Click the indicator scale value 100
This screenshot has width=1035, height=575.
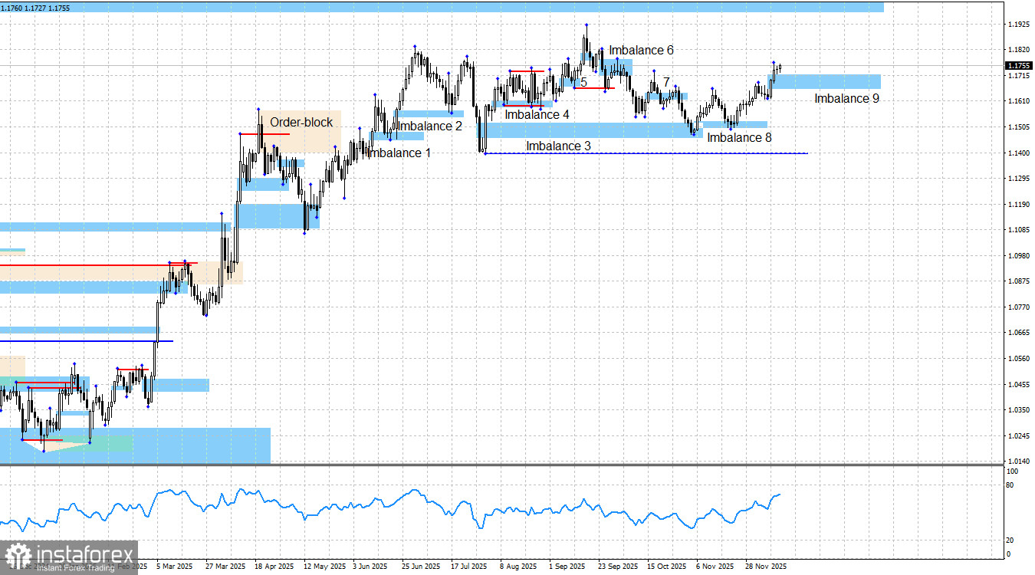click(1011, 472)
